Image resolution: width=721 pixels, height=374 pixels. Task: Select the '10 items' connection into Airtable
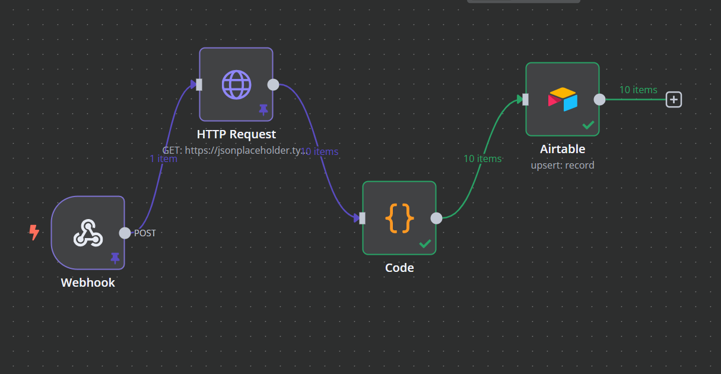tap(482, 159)
